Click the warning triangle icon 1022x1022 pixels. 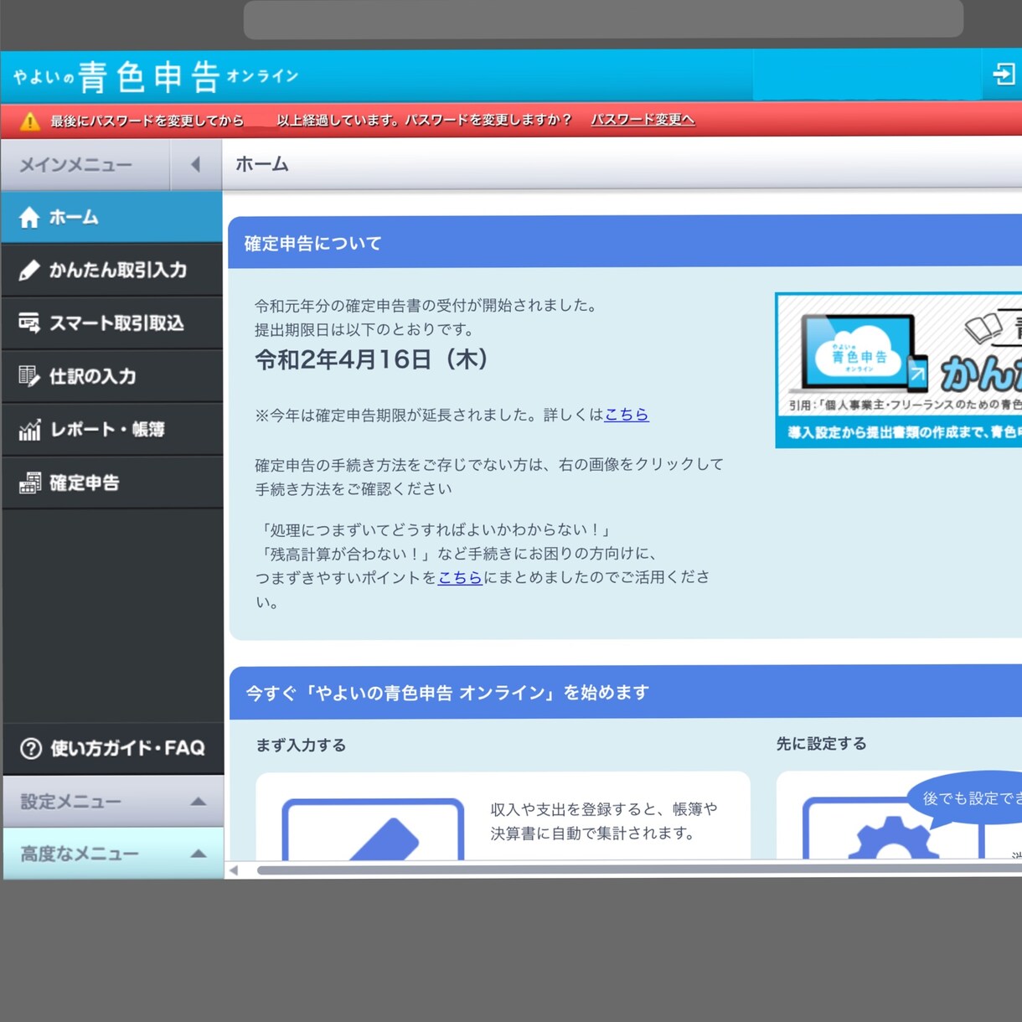tap(30, 121)
